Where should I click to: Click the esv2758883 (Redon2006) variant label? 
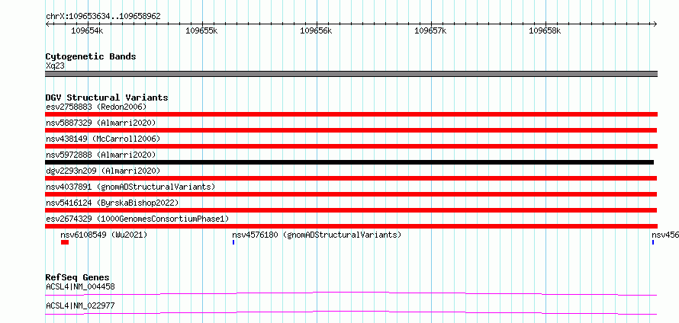point(96,107)
